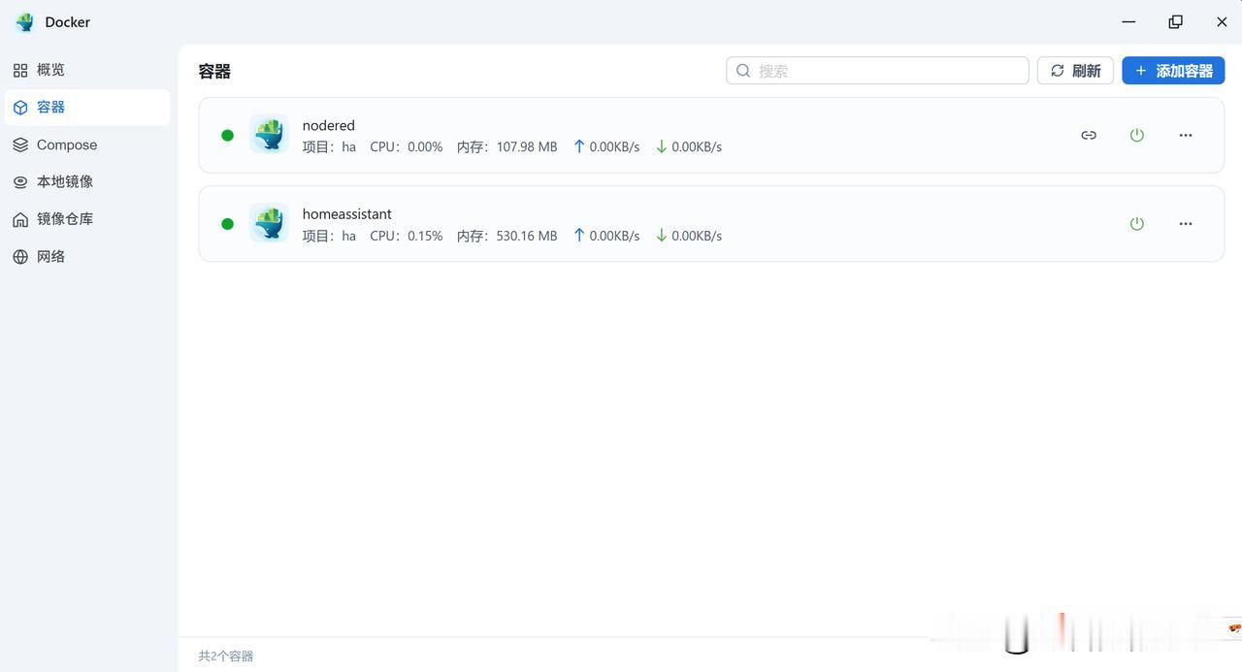
Task: Click the 网络 globe icon
Action: click(20, 257)
